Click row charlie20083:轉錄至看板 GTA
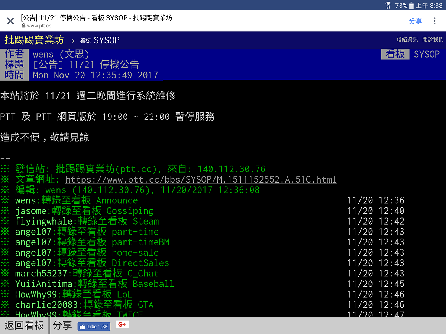446x334 pixels. click(x=202, y=304)
